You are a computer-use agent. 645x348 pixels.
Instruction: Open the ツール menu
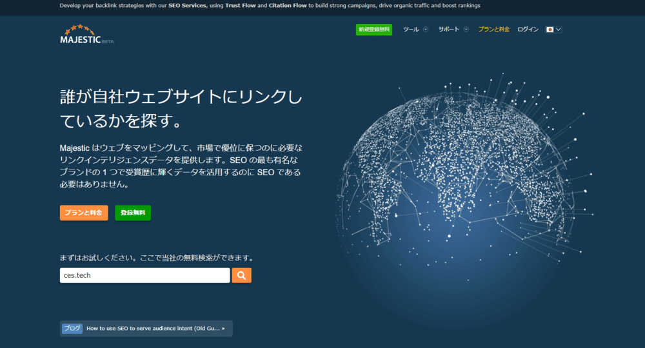[x=411, y=30]
